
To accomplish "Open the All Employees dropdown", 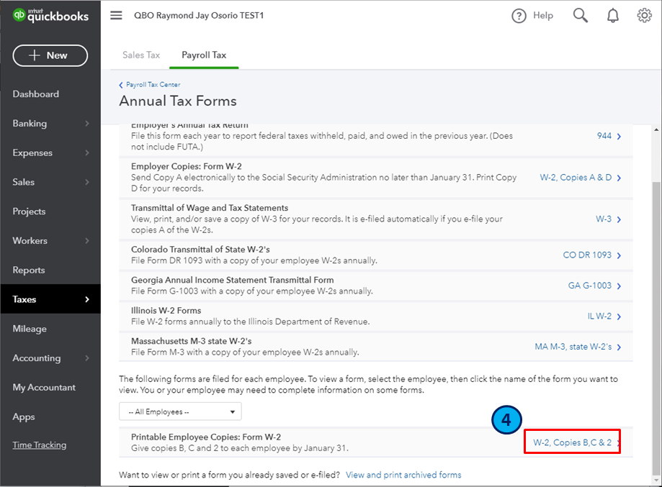I will pos(180,411).
